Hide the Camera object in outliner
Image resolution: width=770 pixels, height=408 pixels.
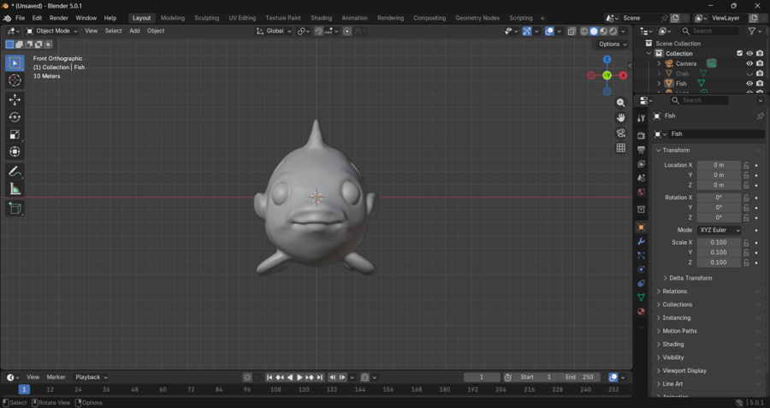tap(749, 63)
